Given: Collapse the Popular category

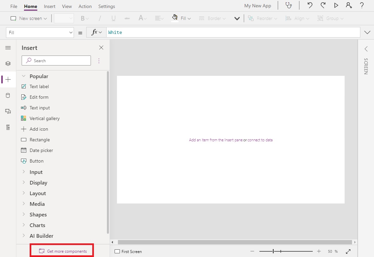Looking at the screenshot, I should [x=39, y=76].
